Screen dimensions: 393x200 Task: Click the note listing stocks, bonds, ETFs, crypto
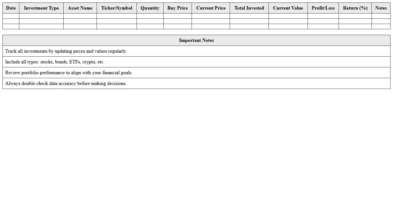pyautogui.click(x=55, y=62)
